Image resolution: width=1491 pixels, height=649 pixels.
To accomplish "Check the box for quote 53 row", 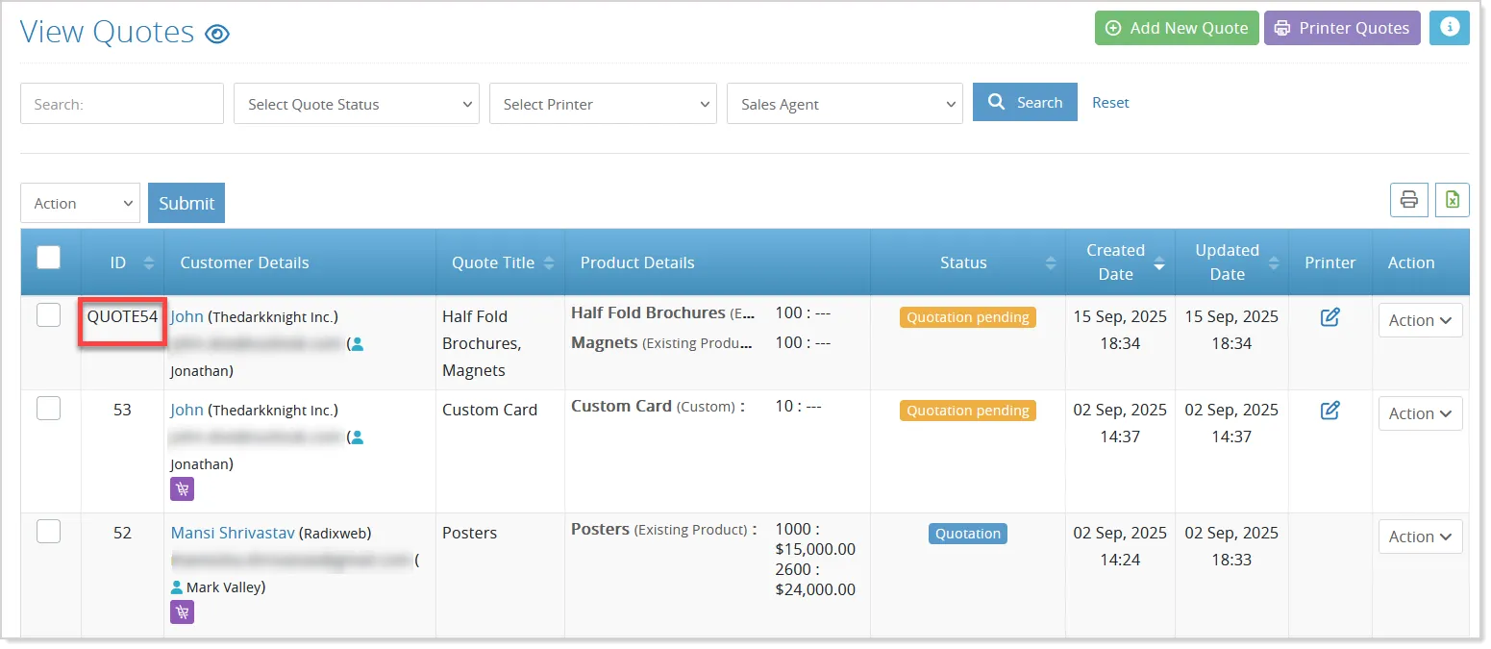I will (48, 408).
